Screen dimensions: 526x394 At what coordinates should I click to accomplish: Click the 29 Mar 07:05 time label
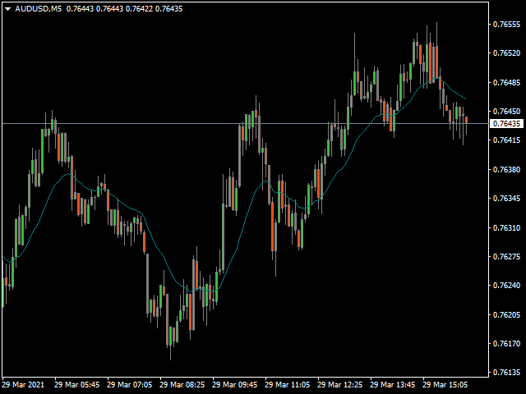tap(130, 384)
